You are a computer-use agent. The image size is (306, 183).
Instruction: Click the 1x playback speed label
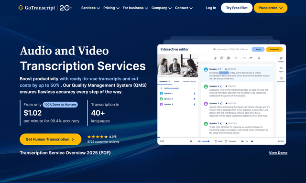click(x=247, y=141)
